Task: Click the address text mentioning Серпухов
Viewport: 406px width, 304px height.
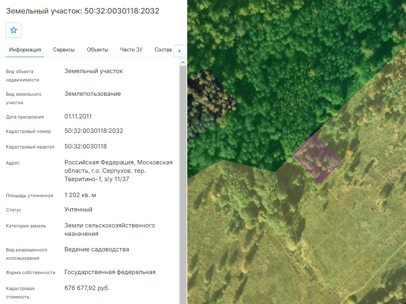Action: click(x=118, y=171)
